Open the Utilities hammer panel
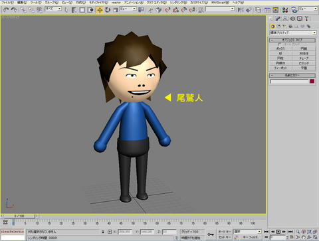 point(306,19)
